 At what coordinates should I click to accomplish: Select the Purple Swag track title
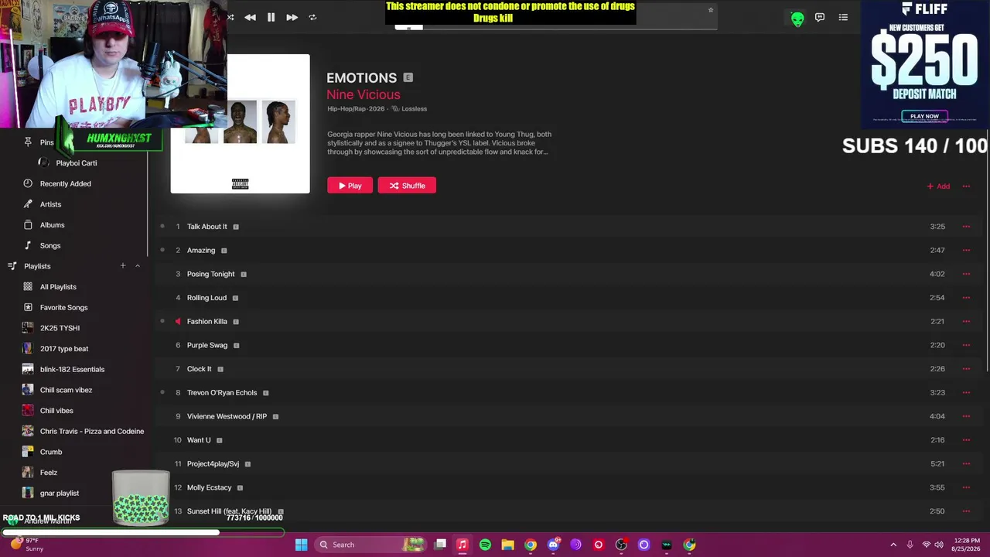click(207, 345)
